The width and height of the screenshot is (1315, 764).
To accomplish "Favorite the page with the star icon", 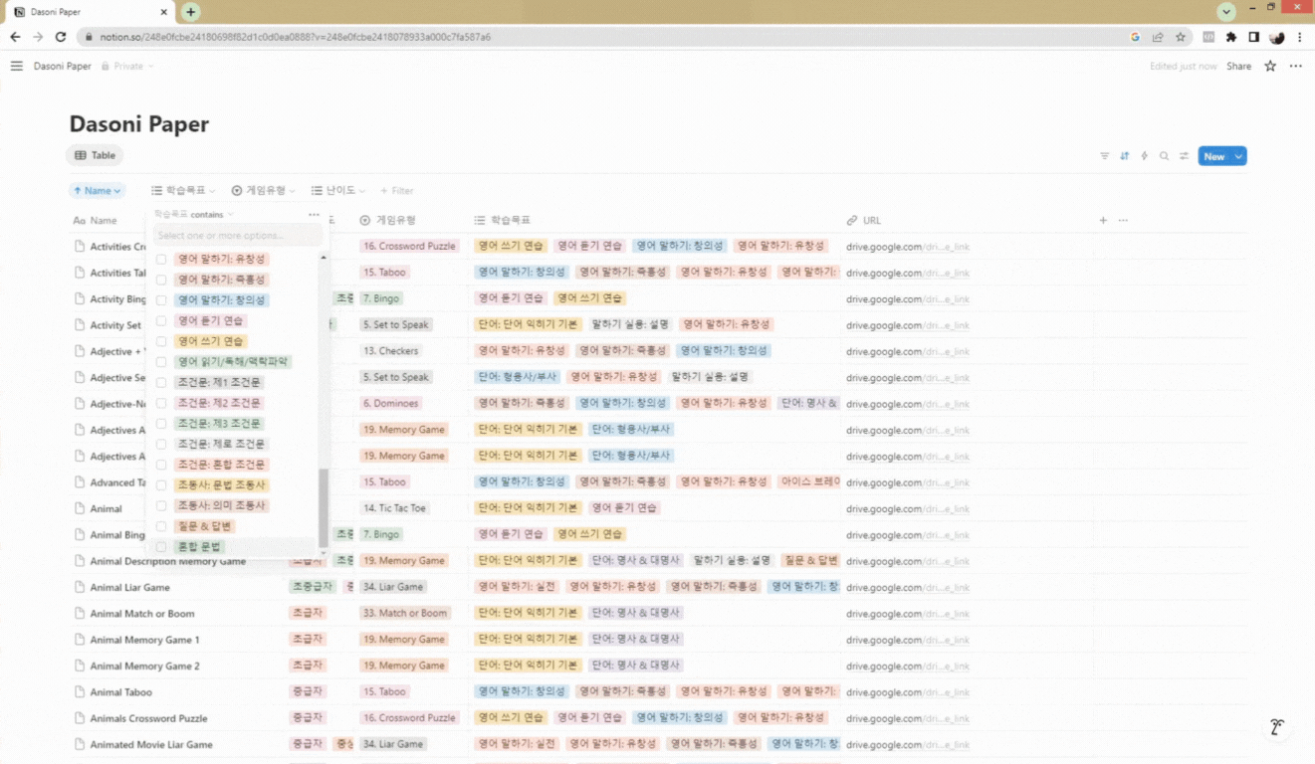I will [x=1270, y=66].
